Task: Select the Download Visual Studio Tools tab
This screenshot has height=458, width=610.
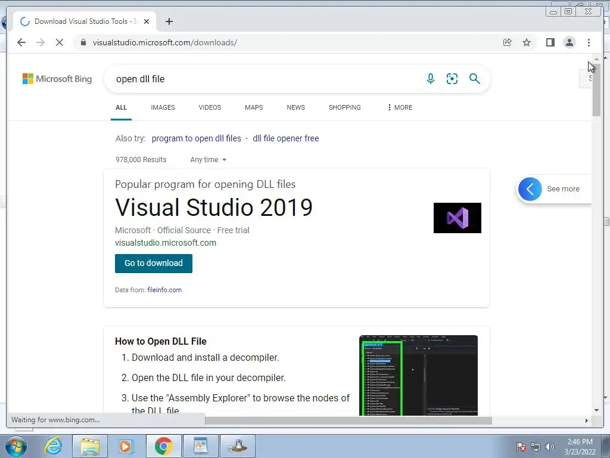Action: 85,21
